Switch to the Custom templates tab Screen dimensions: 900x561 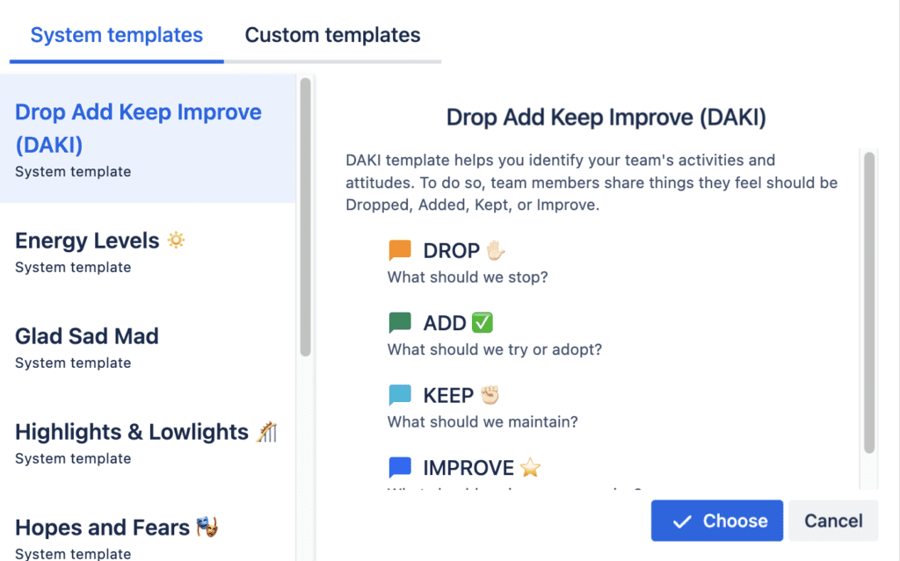pyautogui.click(x=332, y=35)
